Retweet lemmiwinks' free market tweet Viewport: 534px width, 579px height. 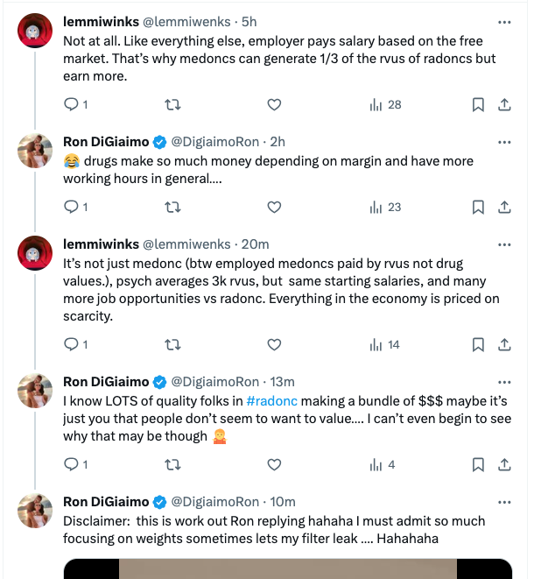[173, 105]
